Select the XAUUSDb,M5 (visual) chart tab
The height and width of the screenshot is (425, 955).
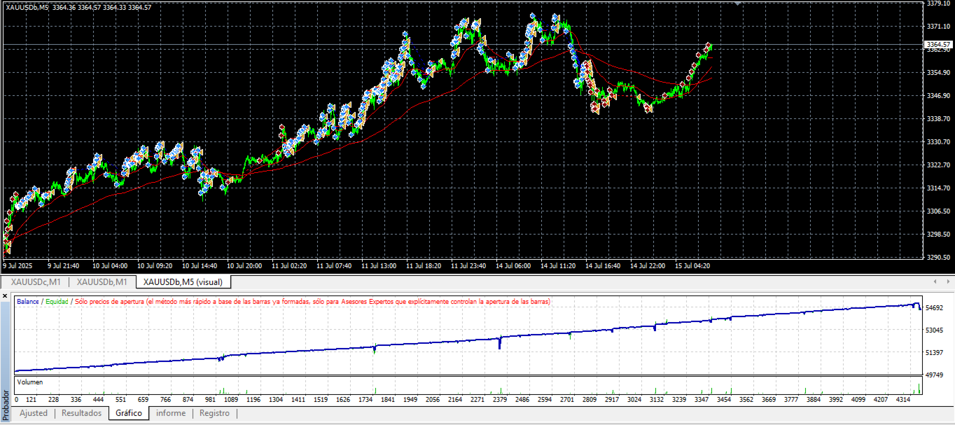coord(183,281)
